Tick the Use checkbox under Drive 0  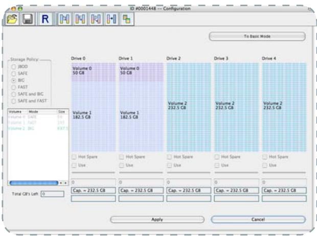[74, 166]
